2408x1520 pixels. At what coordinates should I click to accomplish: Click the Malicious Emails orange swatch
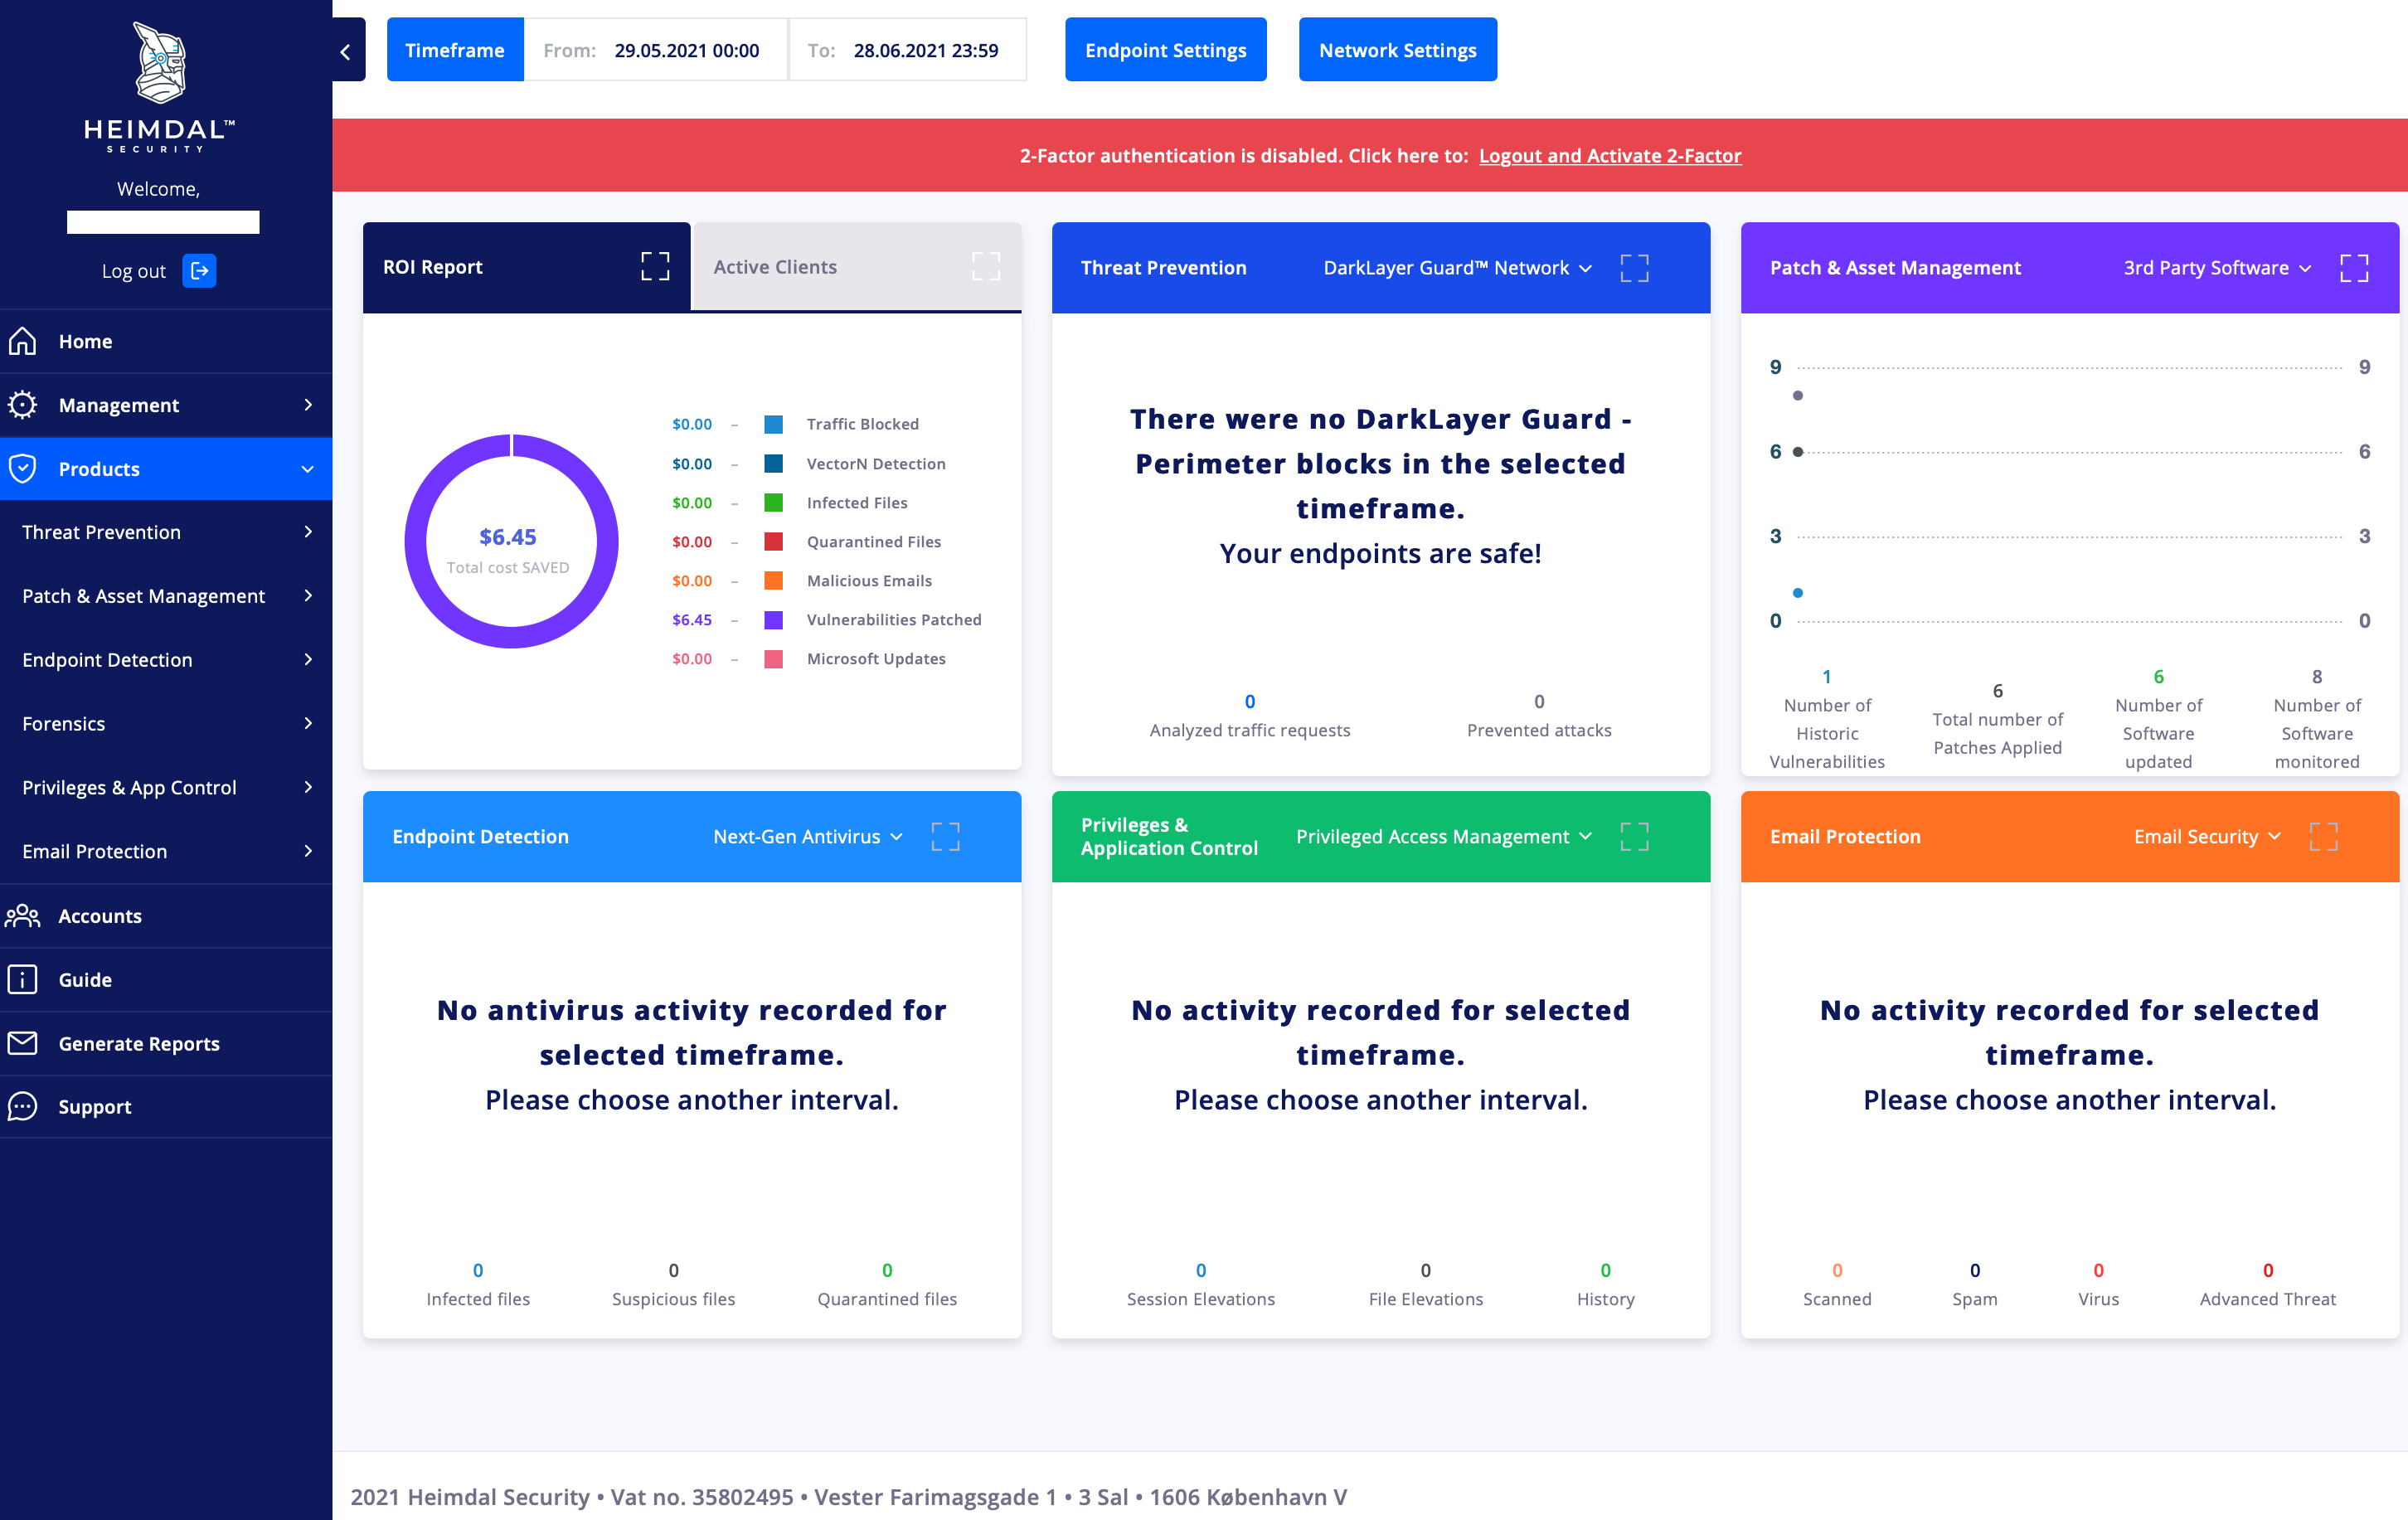pos(773,581)
